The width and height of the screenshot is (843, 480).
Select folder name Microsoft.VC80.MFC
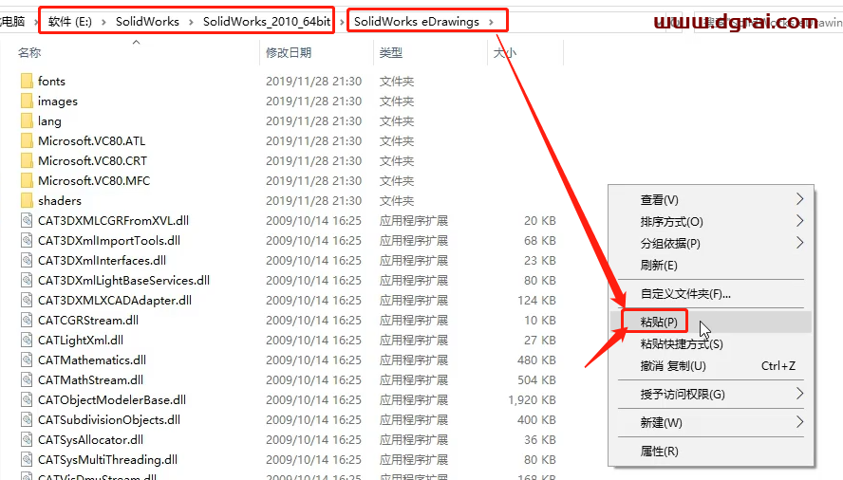[x=94, y=180]
